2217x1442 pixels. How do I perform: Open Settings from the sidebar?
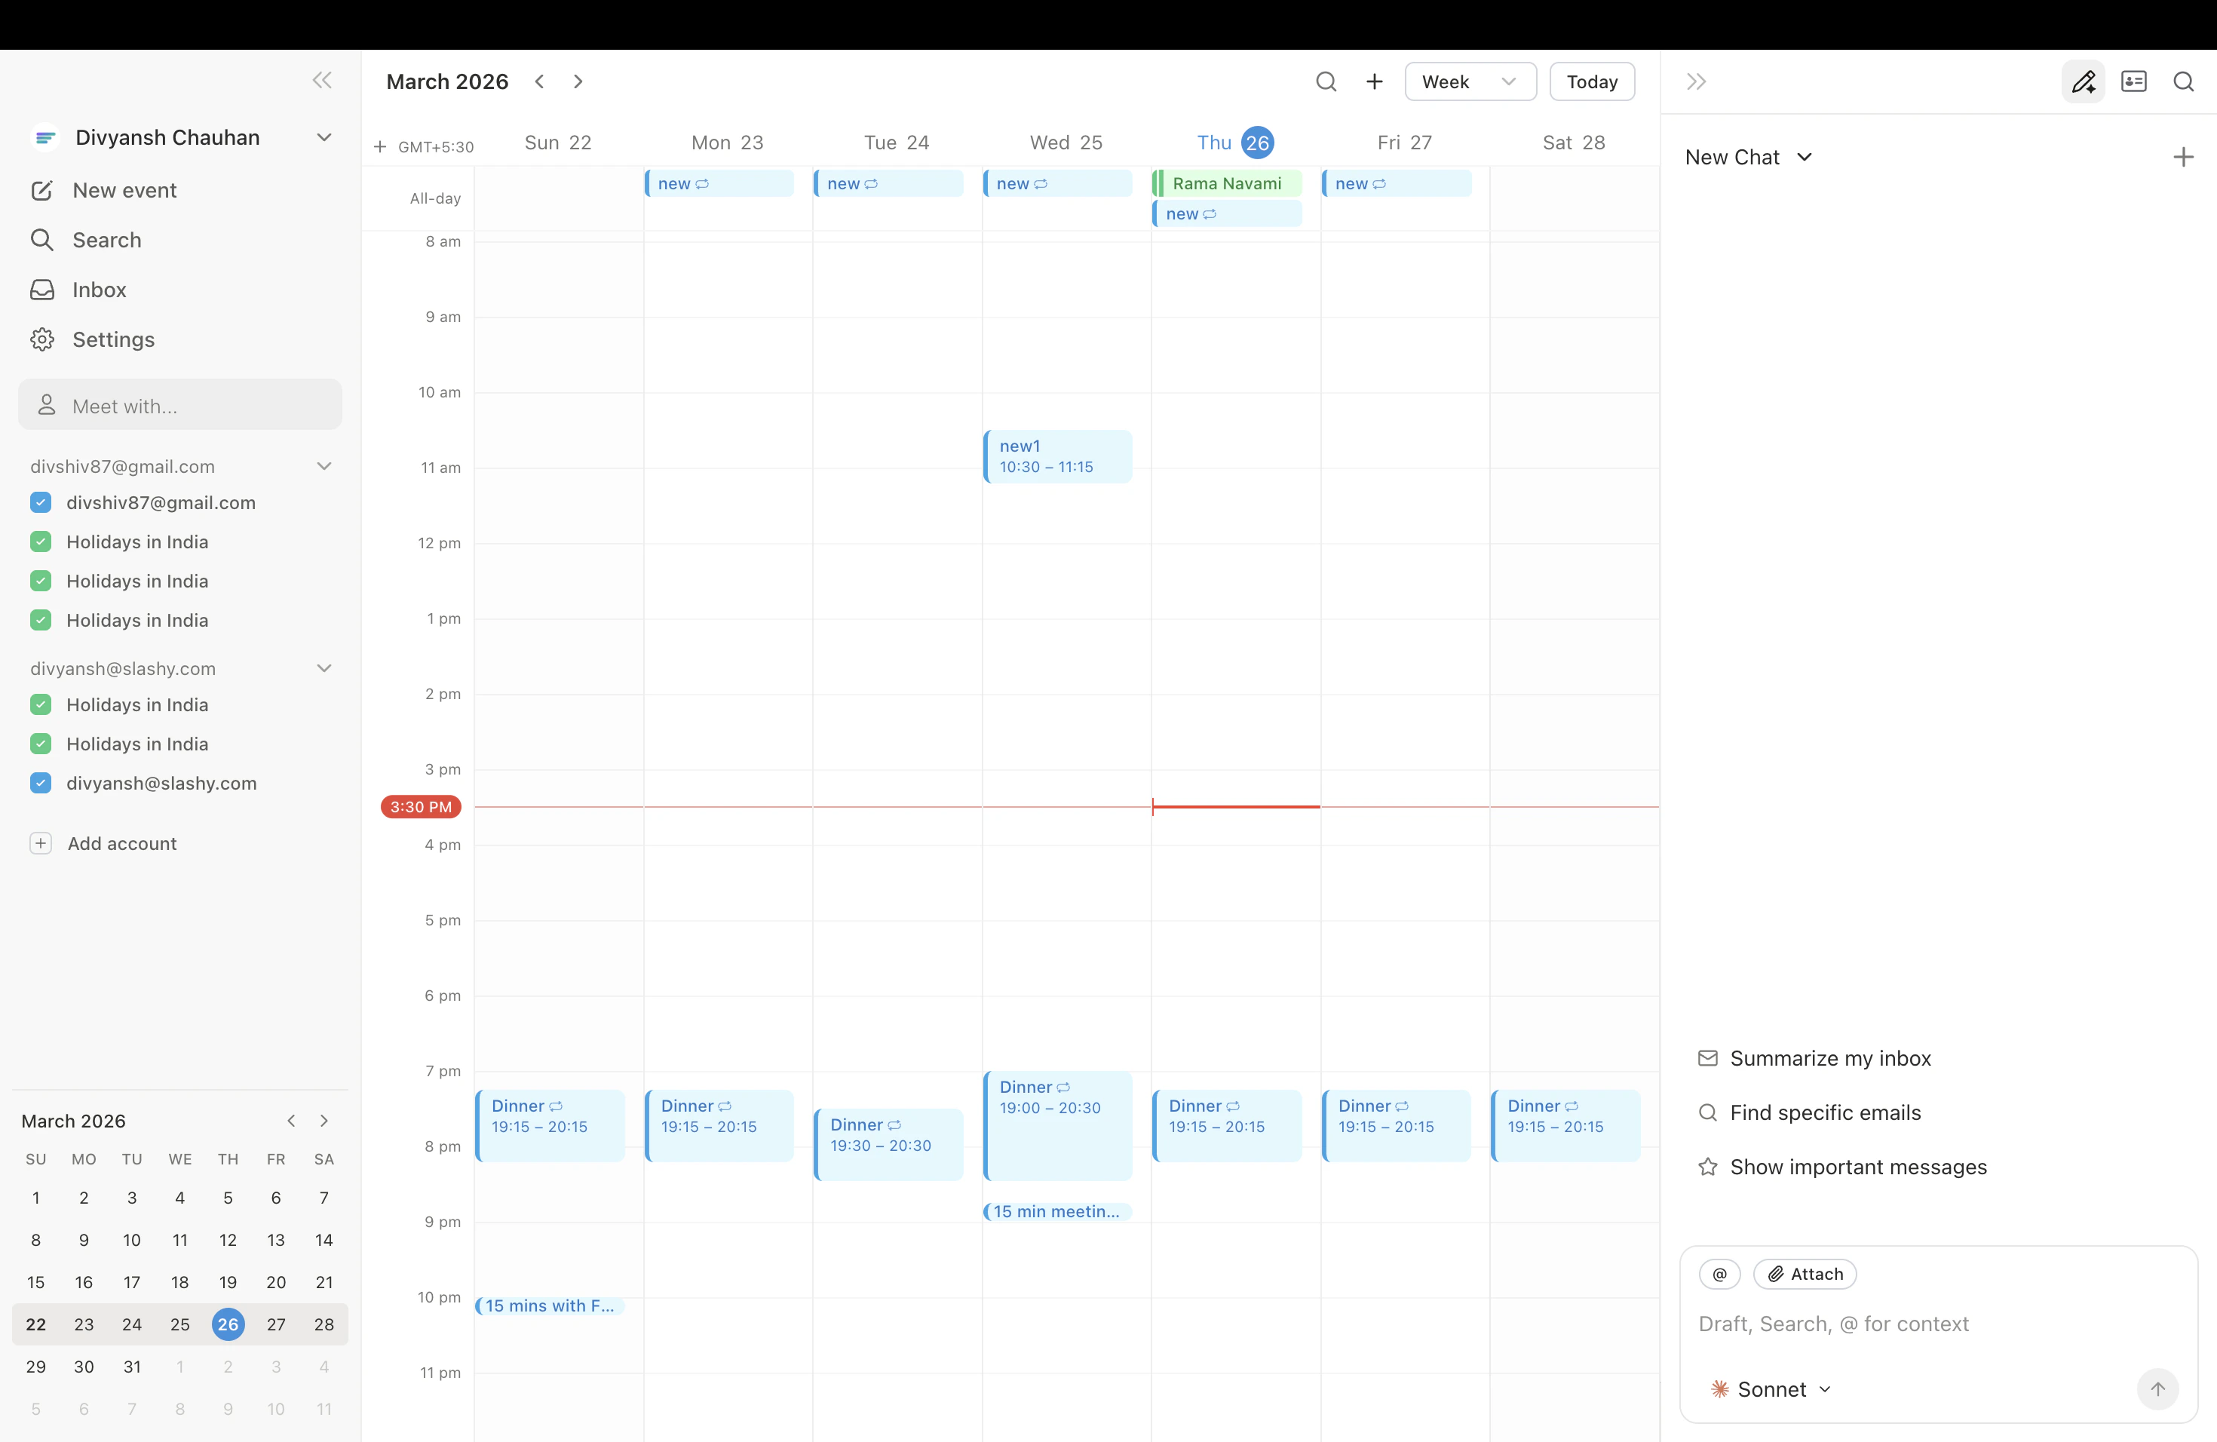42,339
